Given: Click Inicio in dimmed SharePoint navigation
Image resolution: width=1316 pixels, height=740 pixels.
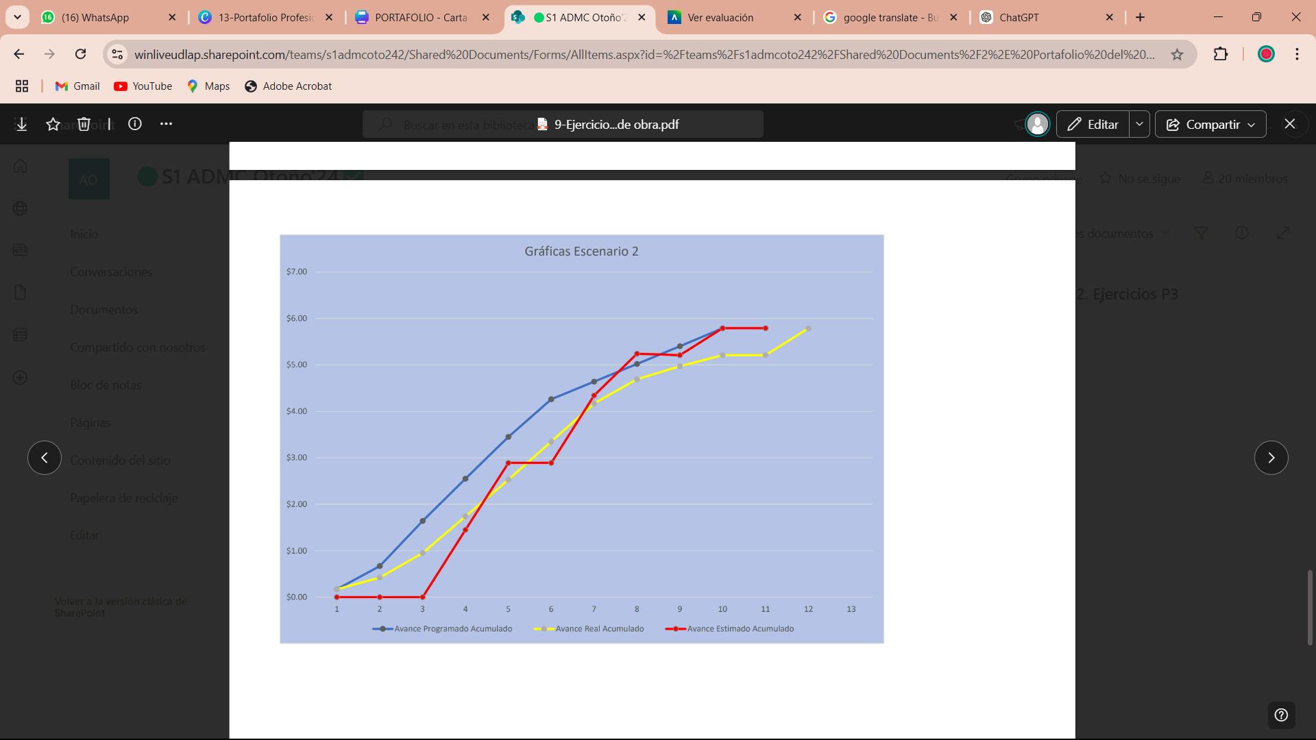Looking at the screenshot, I should (x=84, y=234).
